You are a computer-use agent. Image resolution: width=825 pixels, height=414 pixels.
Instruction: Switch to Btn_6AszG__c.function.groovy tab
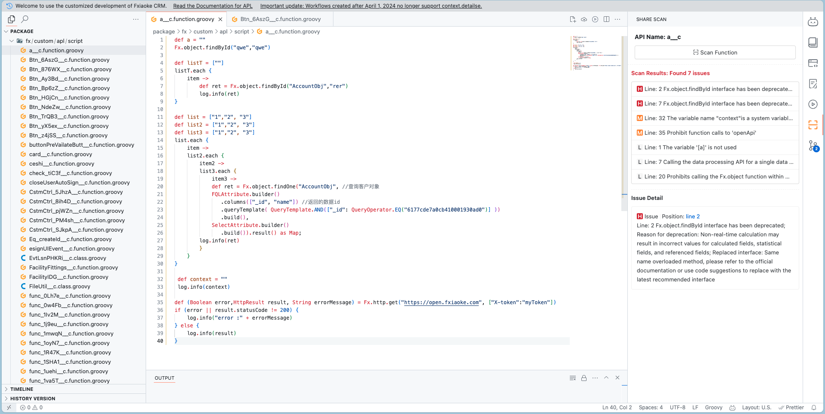point(280,19)
